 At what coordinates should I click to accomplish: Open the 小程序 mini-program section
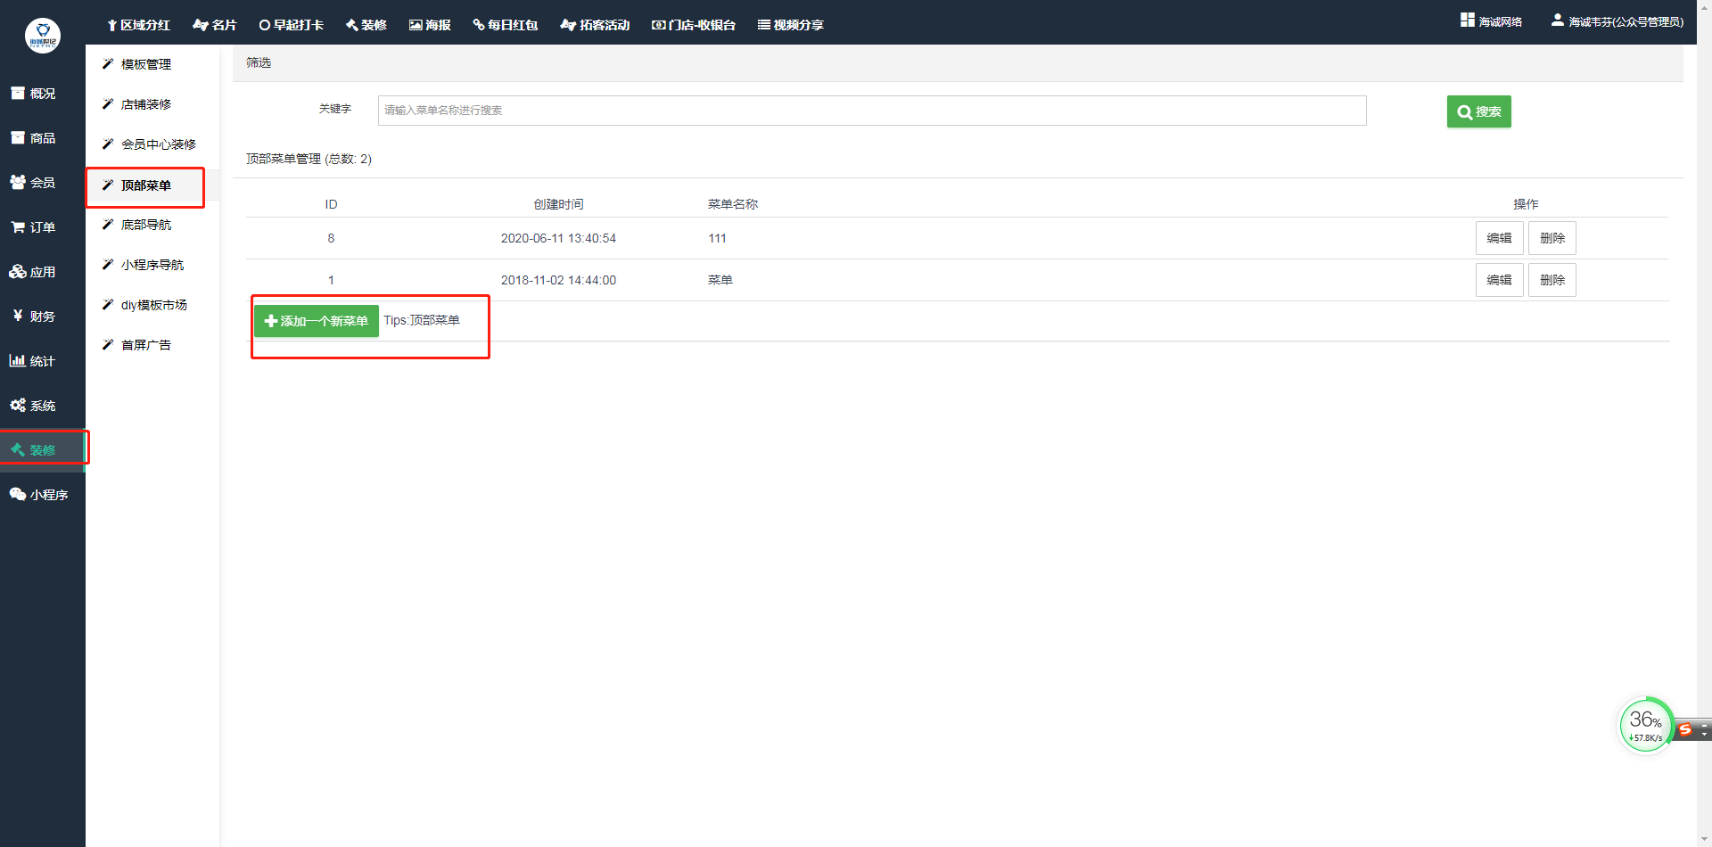coord(42,495)
